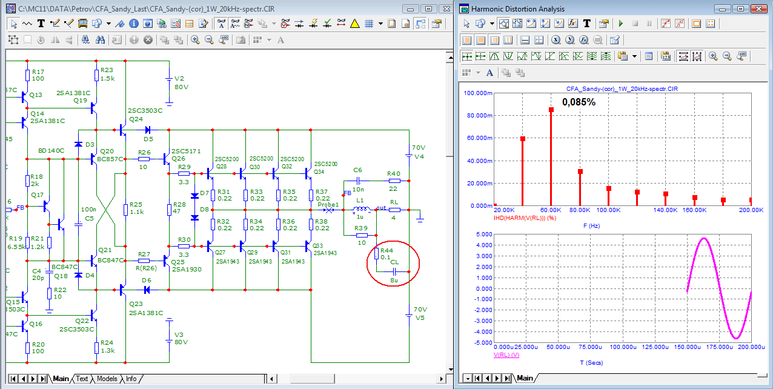Open the Info tab of the schematic
This screenshot has width=773, height=389.
131,379
